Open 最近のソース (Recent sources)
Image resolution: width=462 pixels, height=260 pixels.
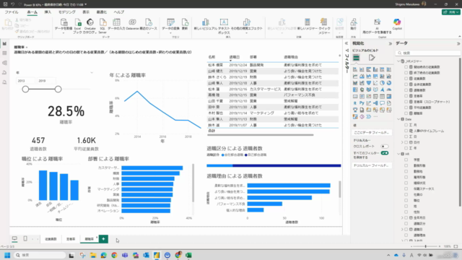coord(148,26)
